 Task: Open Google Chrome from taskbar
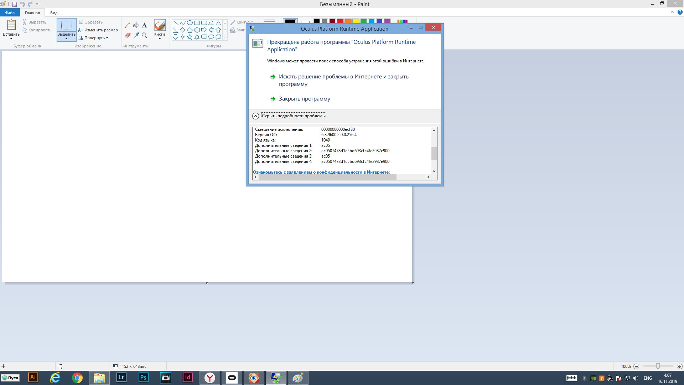(x=77, y=378)
